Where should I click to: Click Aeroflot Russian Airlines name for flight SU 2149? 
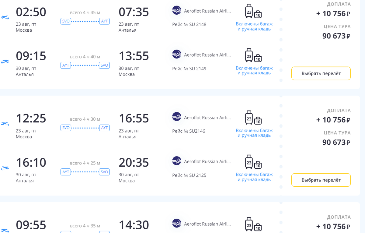(207, 55)
